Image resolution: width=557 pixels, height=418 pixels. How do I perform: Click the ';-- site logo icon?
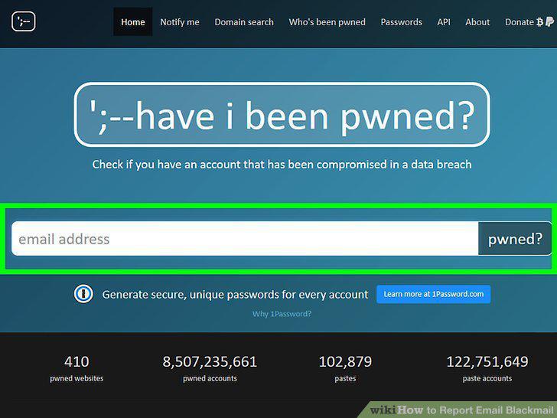point(24,21)
